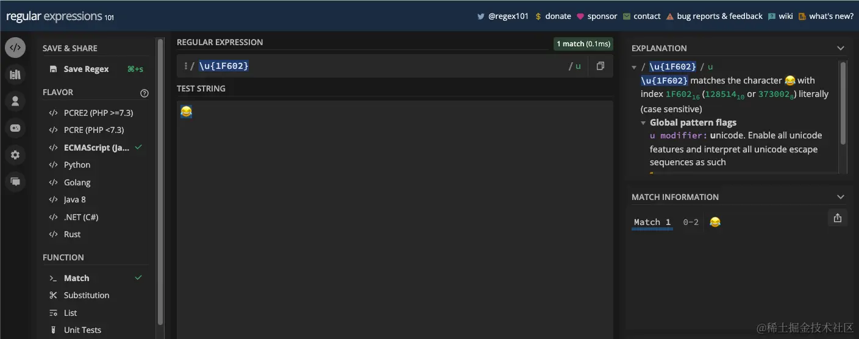Screen dimensions: 859x339
Task: Collapse the Match Information panel chevron
Action: [841, 197]
